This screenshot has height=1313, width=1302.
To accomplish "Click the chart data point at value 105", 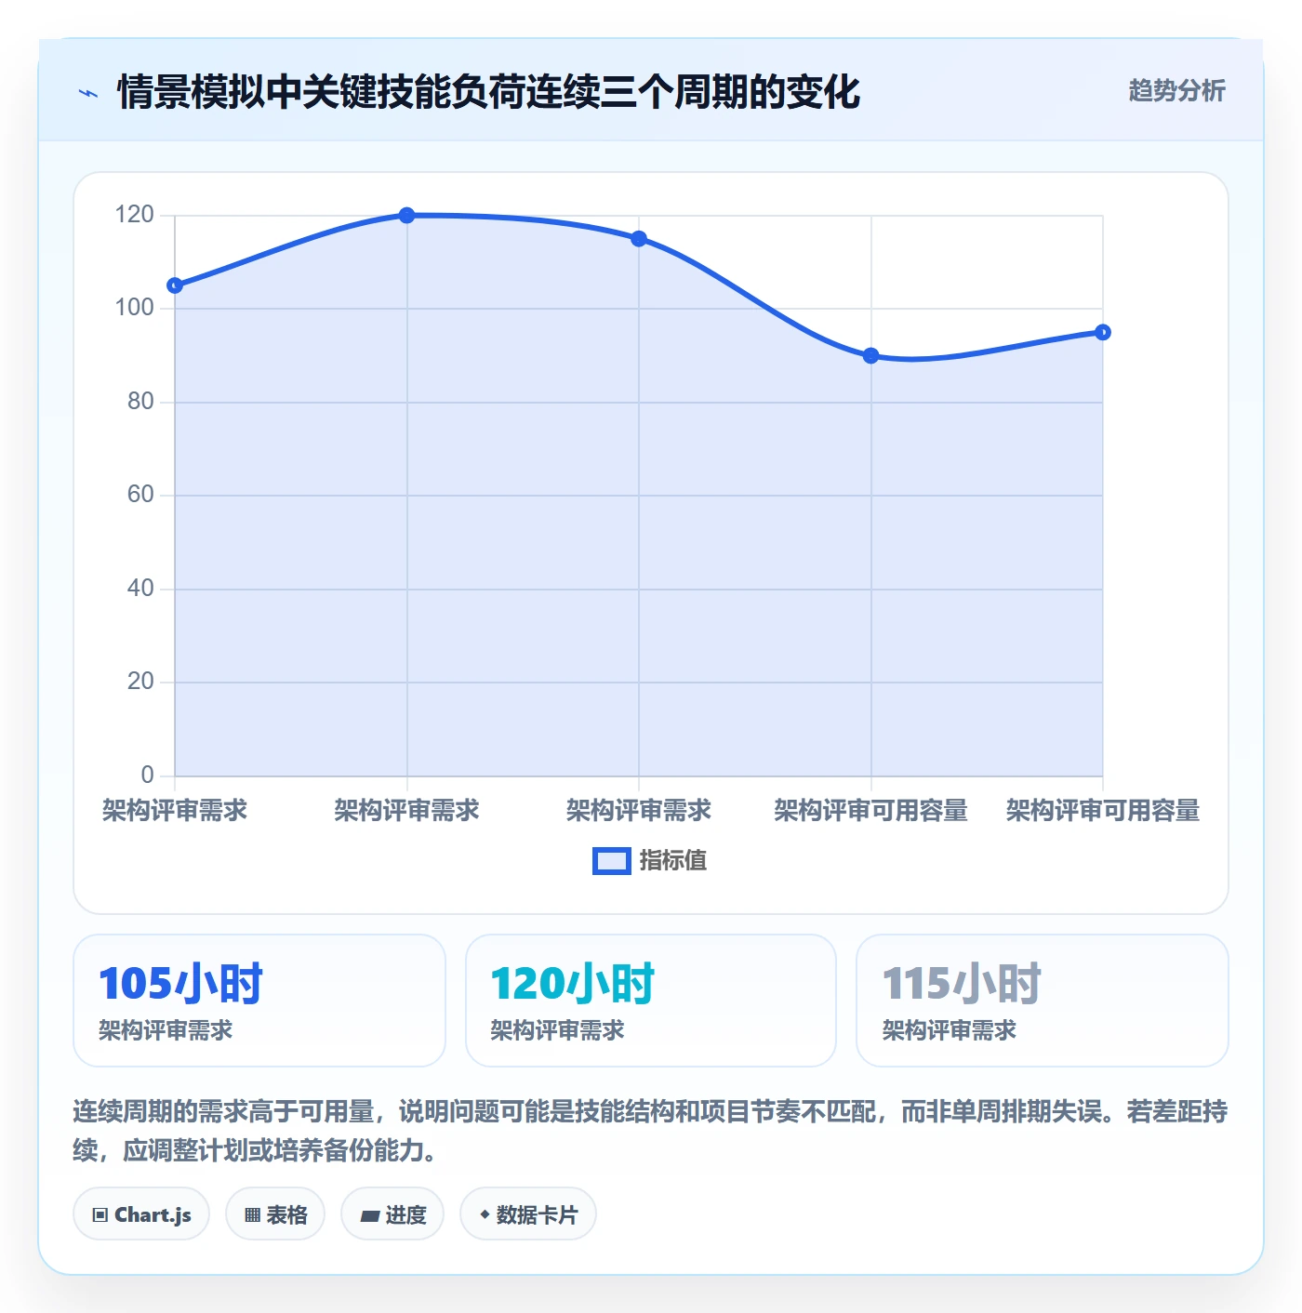I will point(175,285).
